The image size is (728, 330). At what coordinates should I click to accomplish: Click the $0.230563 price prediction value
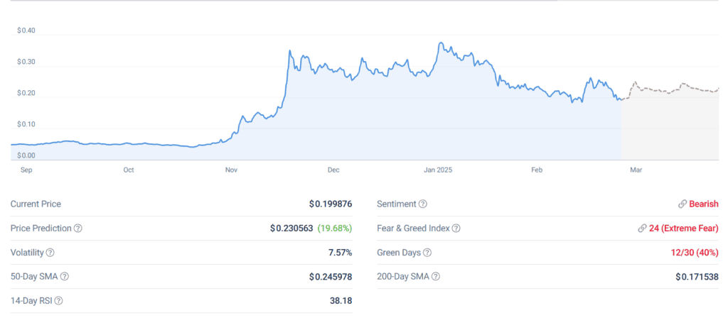(291, 229)
